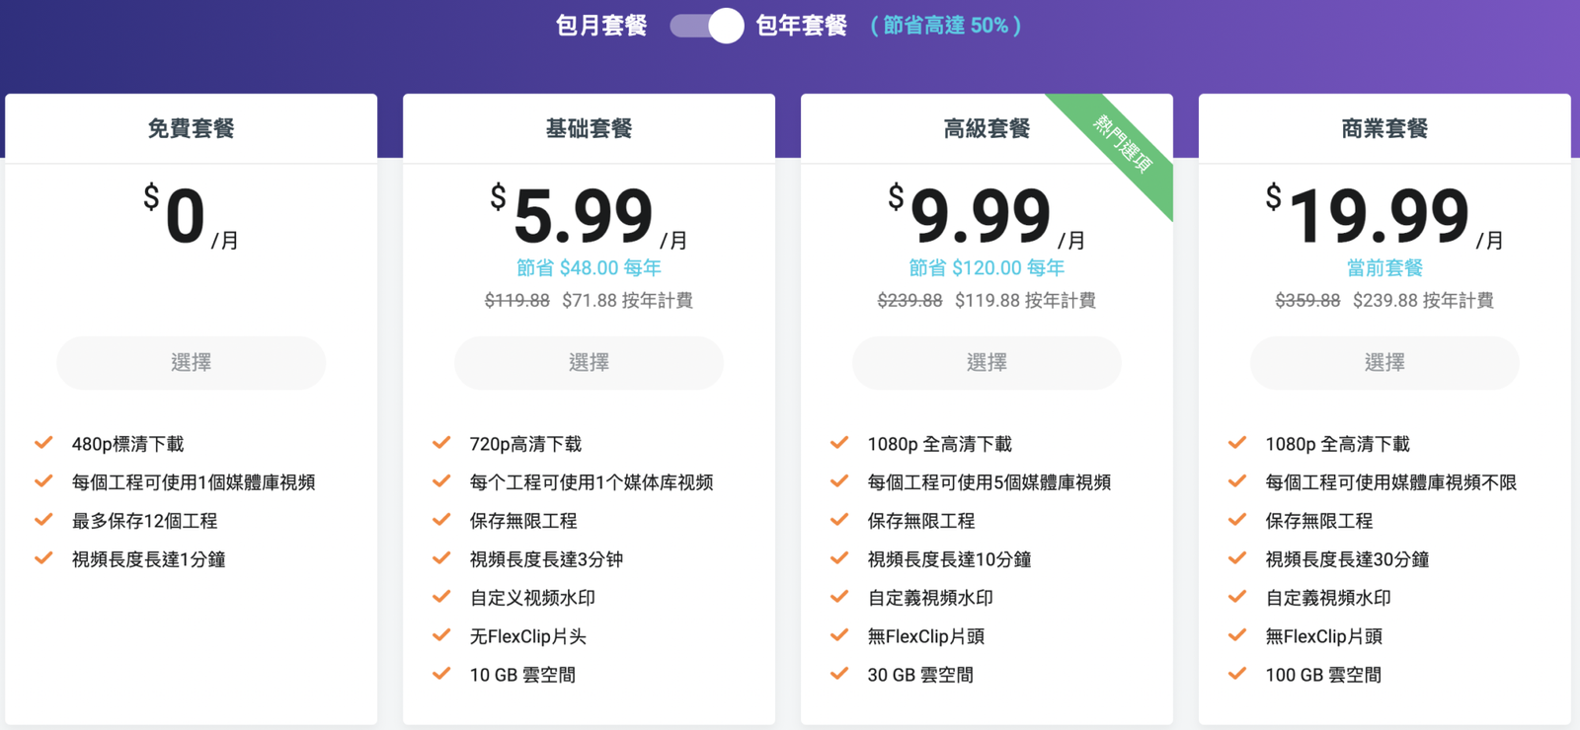Click the checkmark beside 100 GB 雲空間
The height and width of the screenshot is (730, 1580).
(x=1237, y=674)
